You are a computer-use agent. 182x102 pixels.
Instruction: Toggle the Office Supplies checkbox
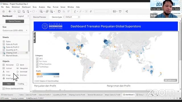point(37,64)
